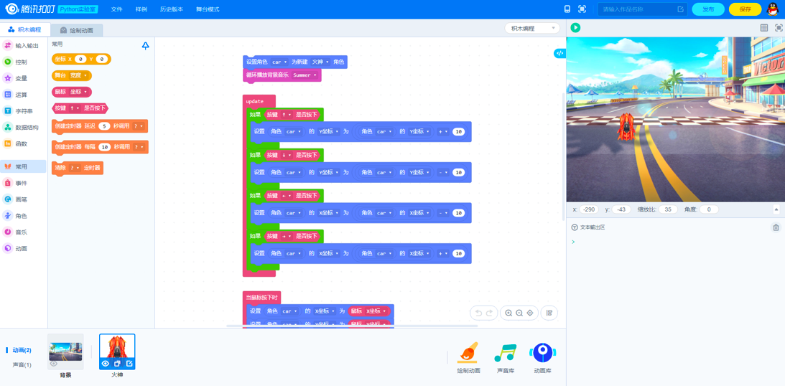The height and width of the screenshot is (388, 785).
Task: Click the 发布 publish button
Action: 708,9
